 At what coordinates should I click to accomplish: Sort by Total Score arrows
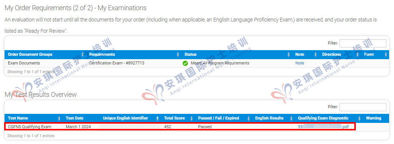click(191, 118)
